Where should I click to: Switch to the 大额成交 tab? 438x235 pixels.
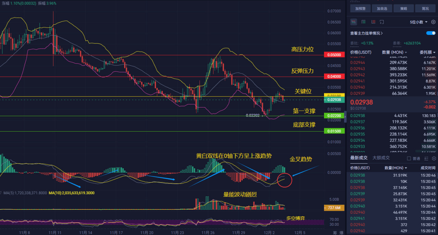click(x=381, y=158)
